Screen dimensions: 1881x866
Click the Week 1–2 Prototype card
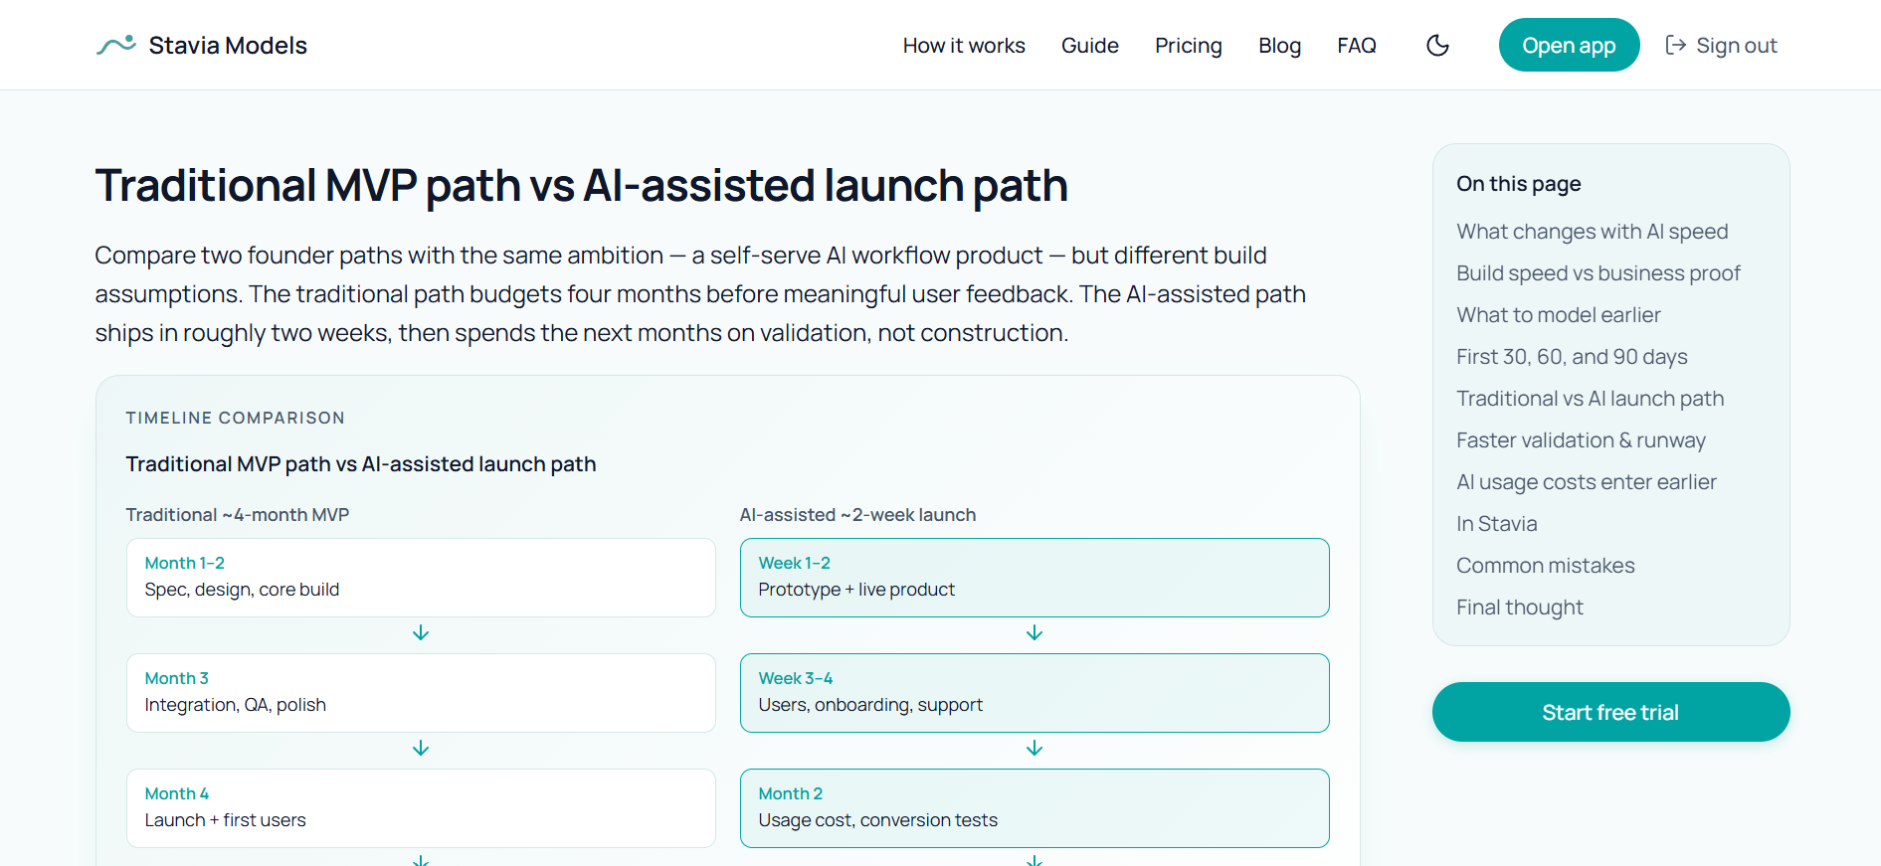(x=1035, y=578)
